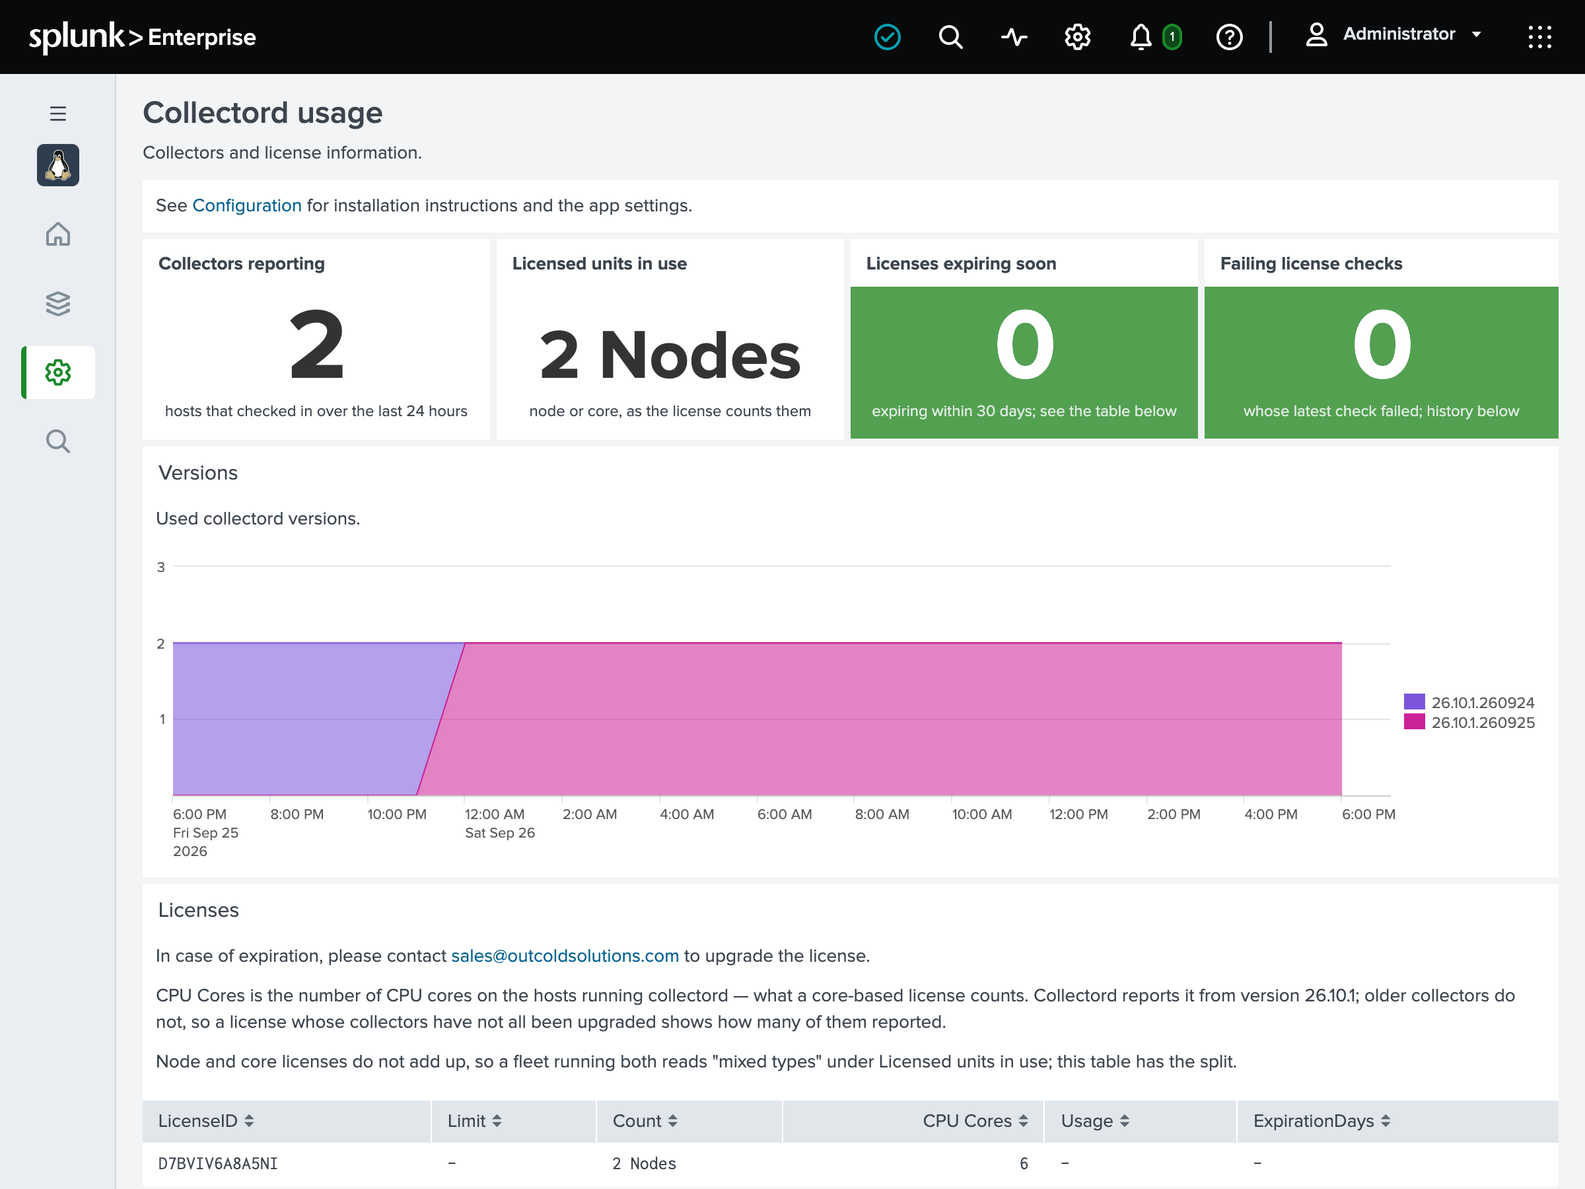The width and height of the screenshot is (1585, 1189).
Task: Open the apps grid menu
Action: (x=1539, y=36)
